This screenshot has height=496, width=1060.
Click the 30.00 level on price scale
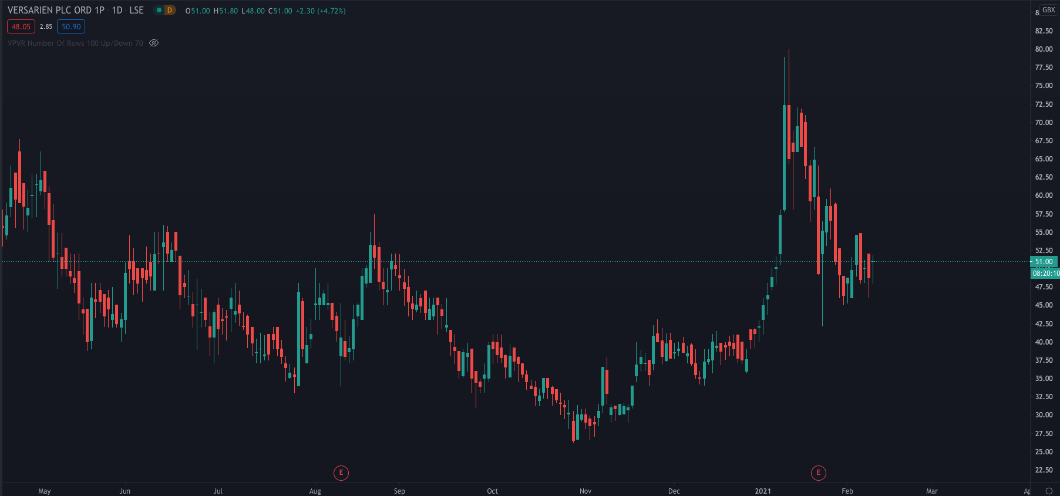[1044, 415]
